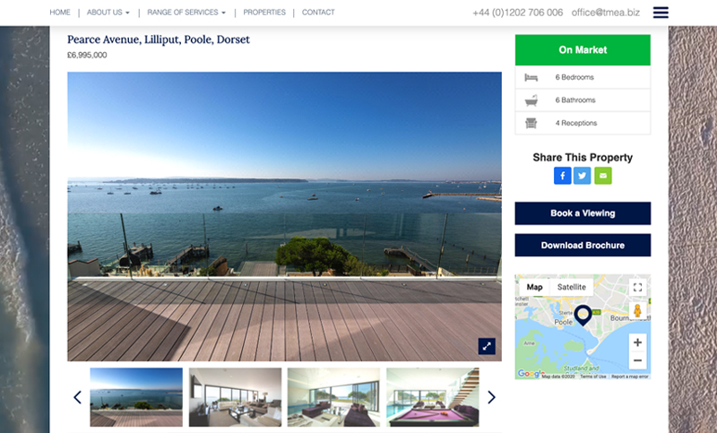Go to the Contact page
Screen dimensions: 717x433
pyautogui.click(x=318, y=13)
